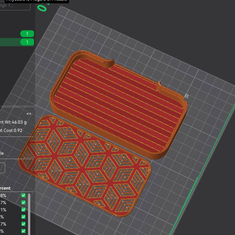
Task: Click the green 1 badge in the highlighted row
Action: click(27, 42)
